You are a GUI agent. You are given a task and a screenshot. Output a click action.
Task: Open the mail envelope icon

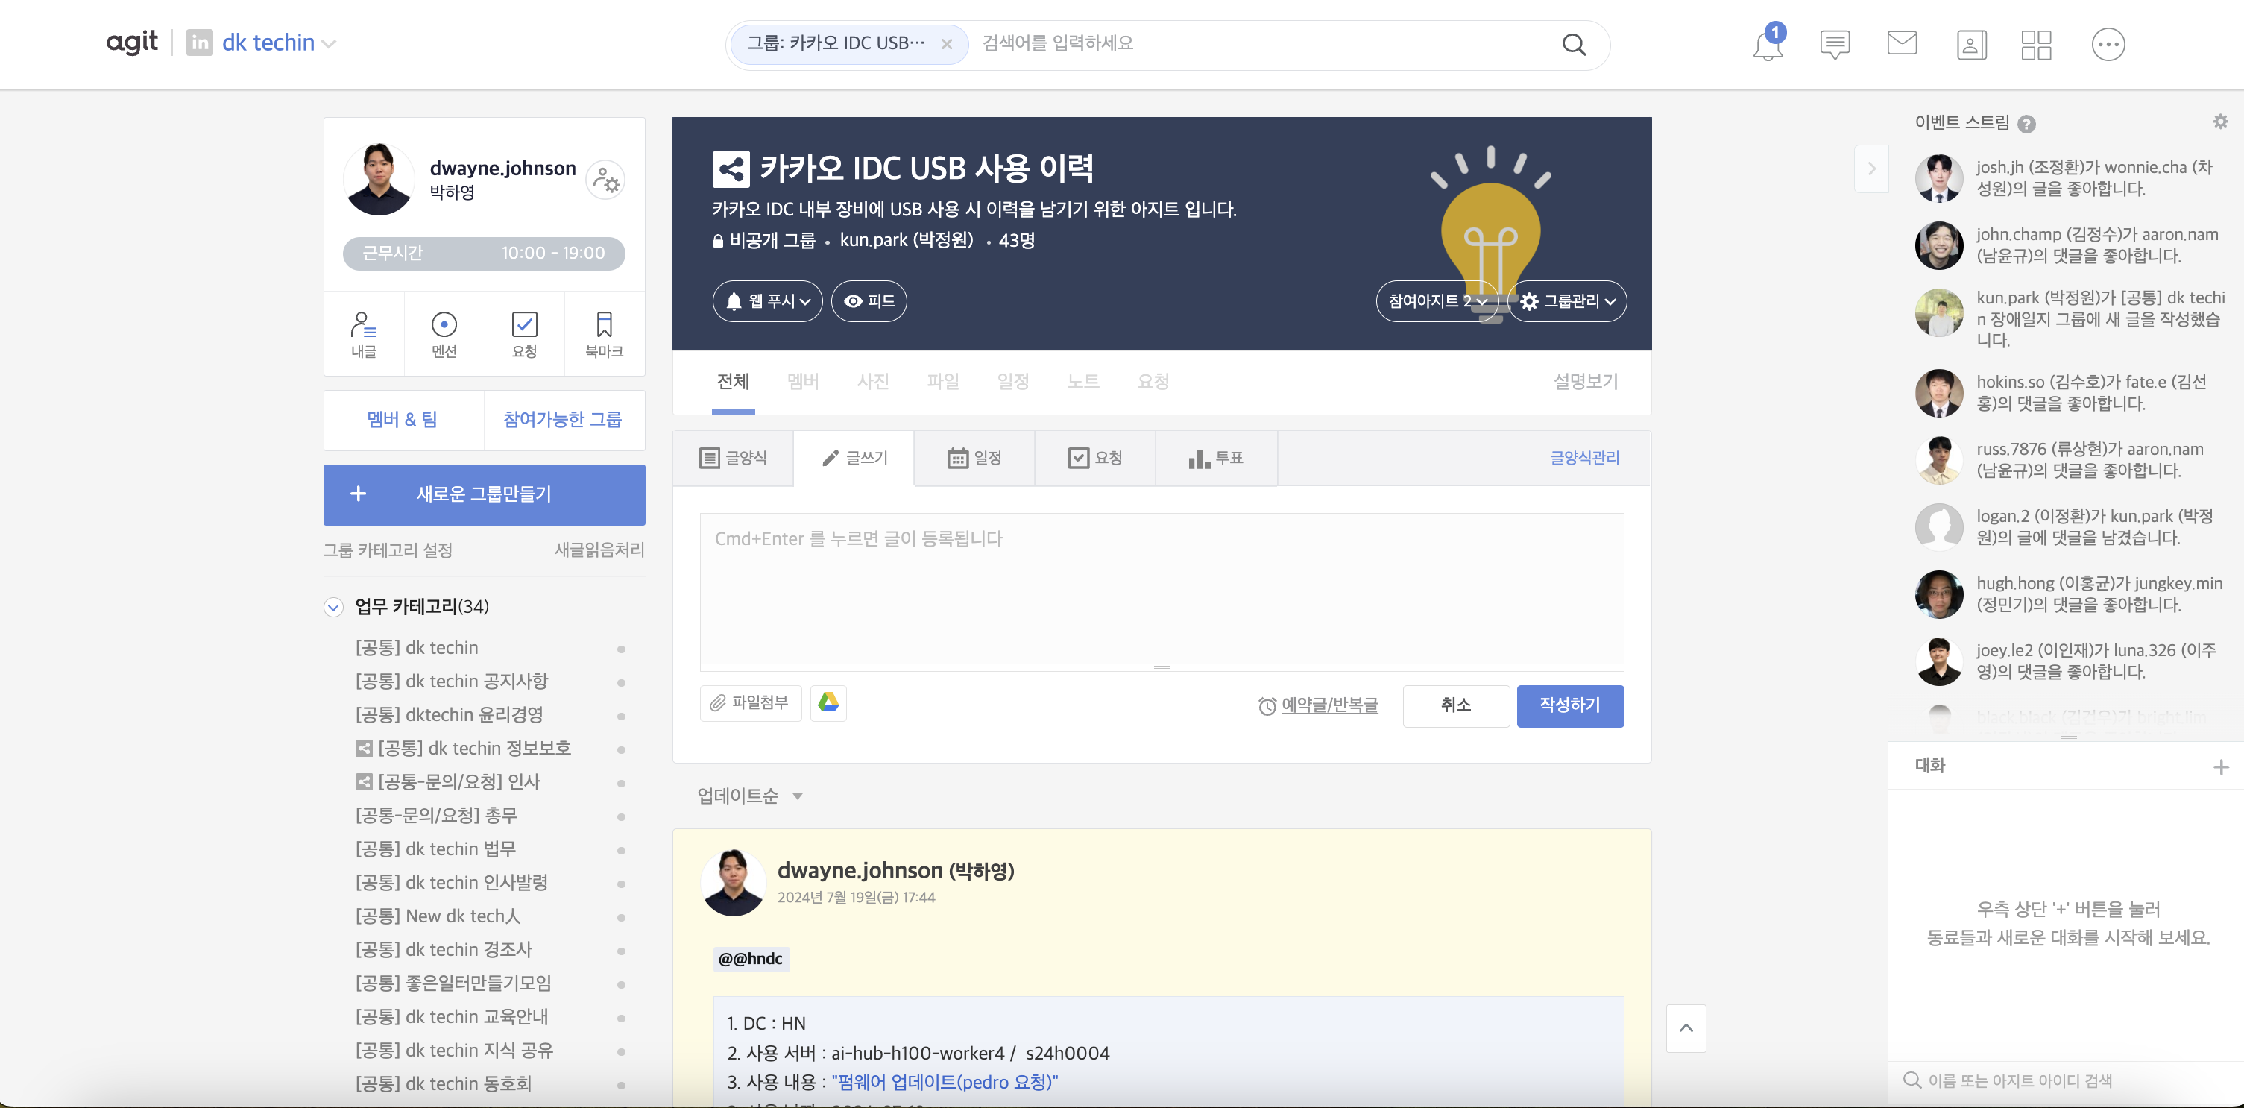tap(1902, 43)
